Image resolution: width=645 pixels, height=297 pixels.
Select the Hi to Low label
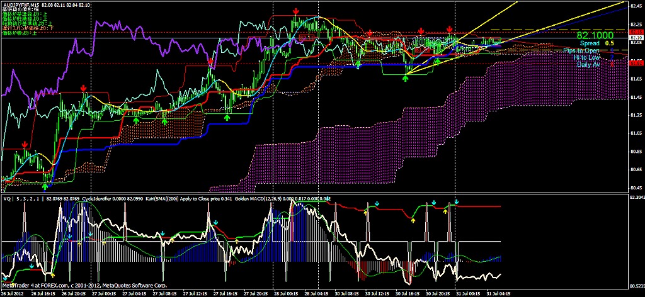pyautogui.click(x=586, y=57)
